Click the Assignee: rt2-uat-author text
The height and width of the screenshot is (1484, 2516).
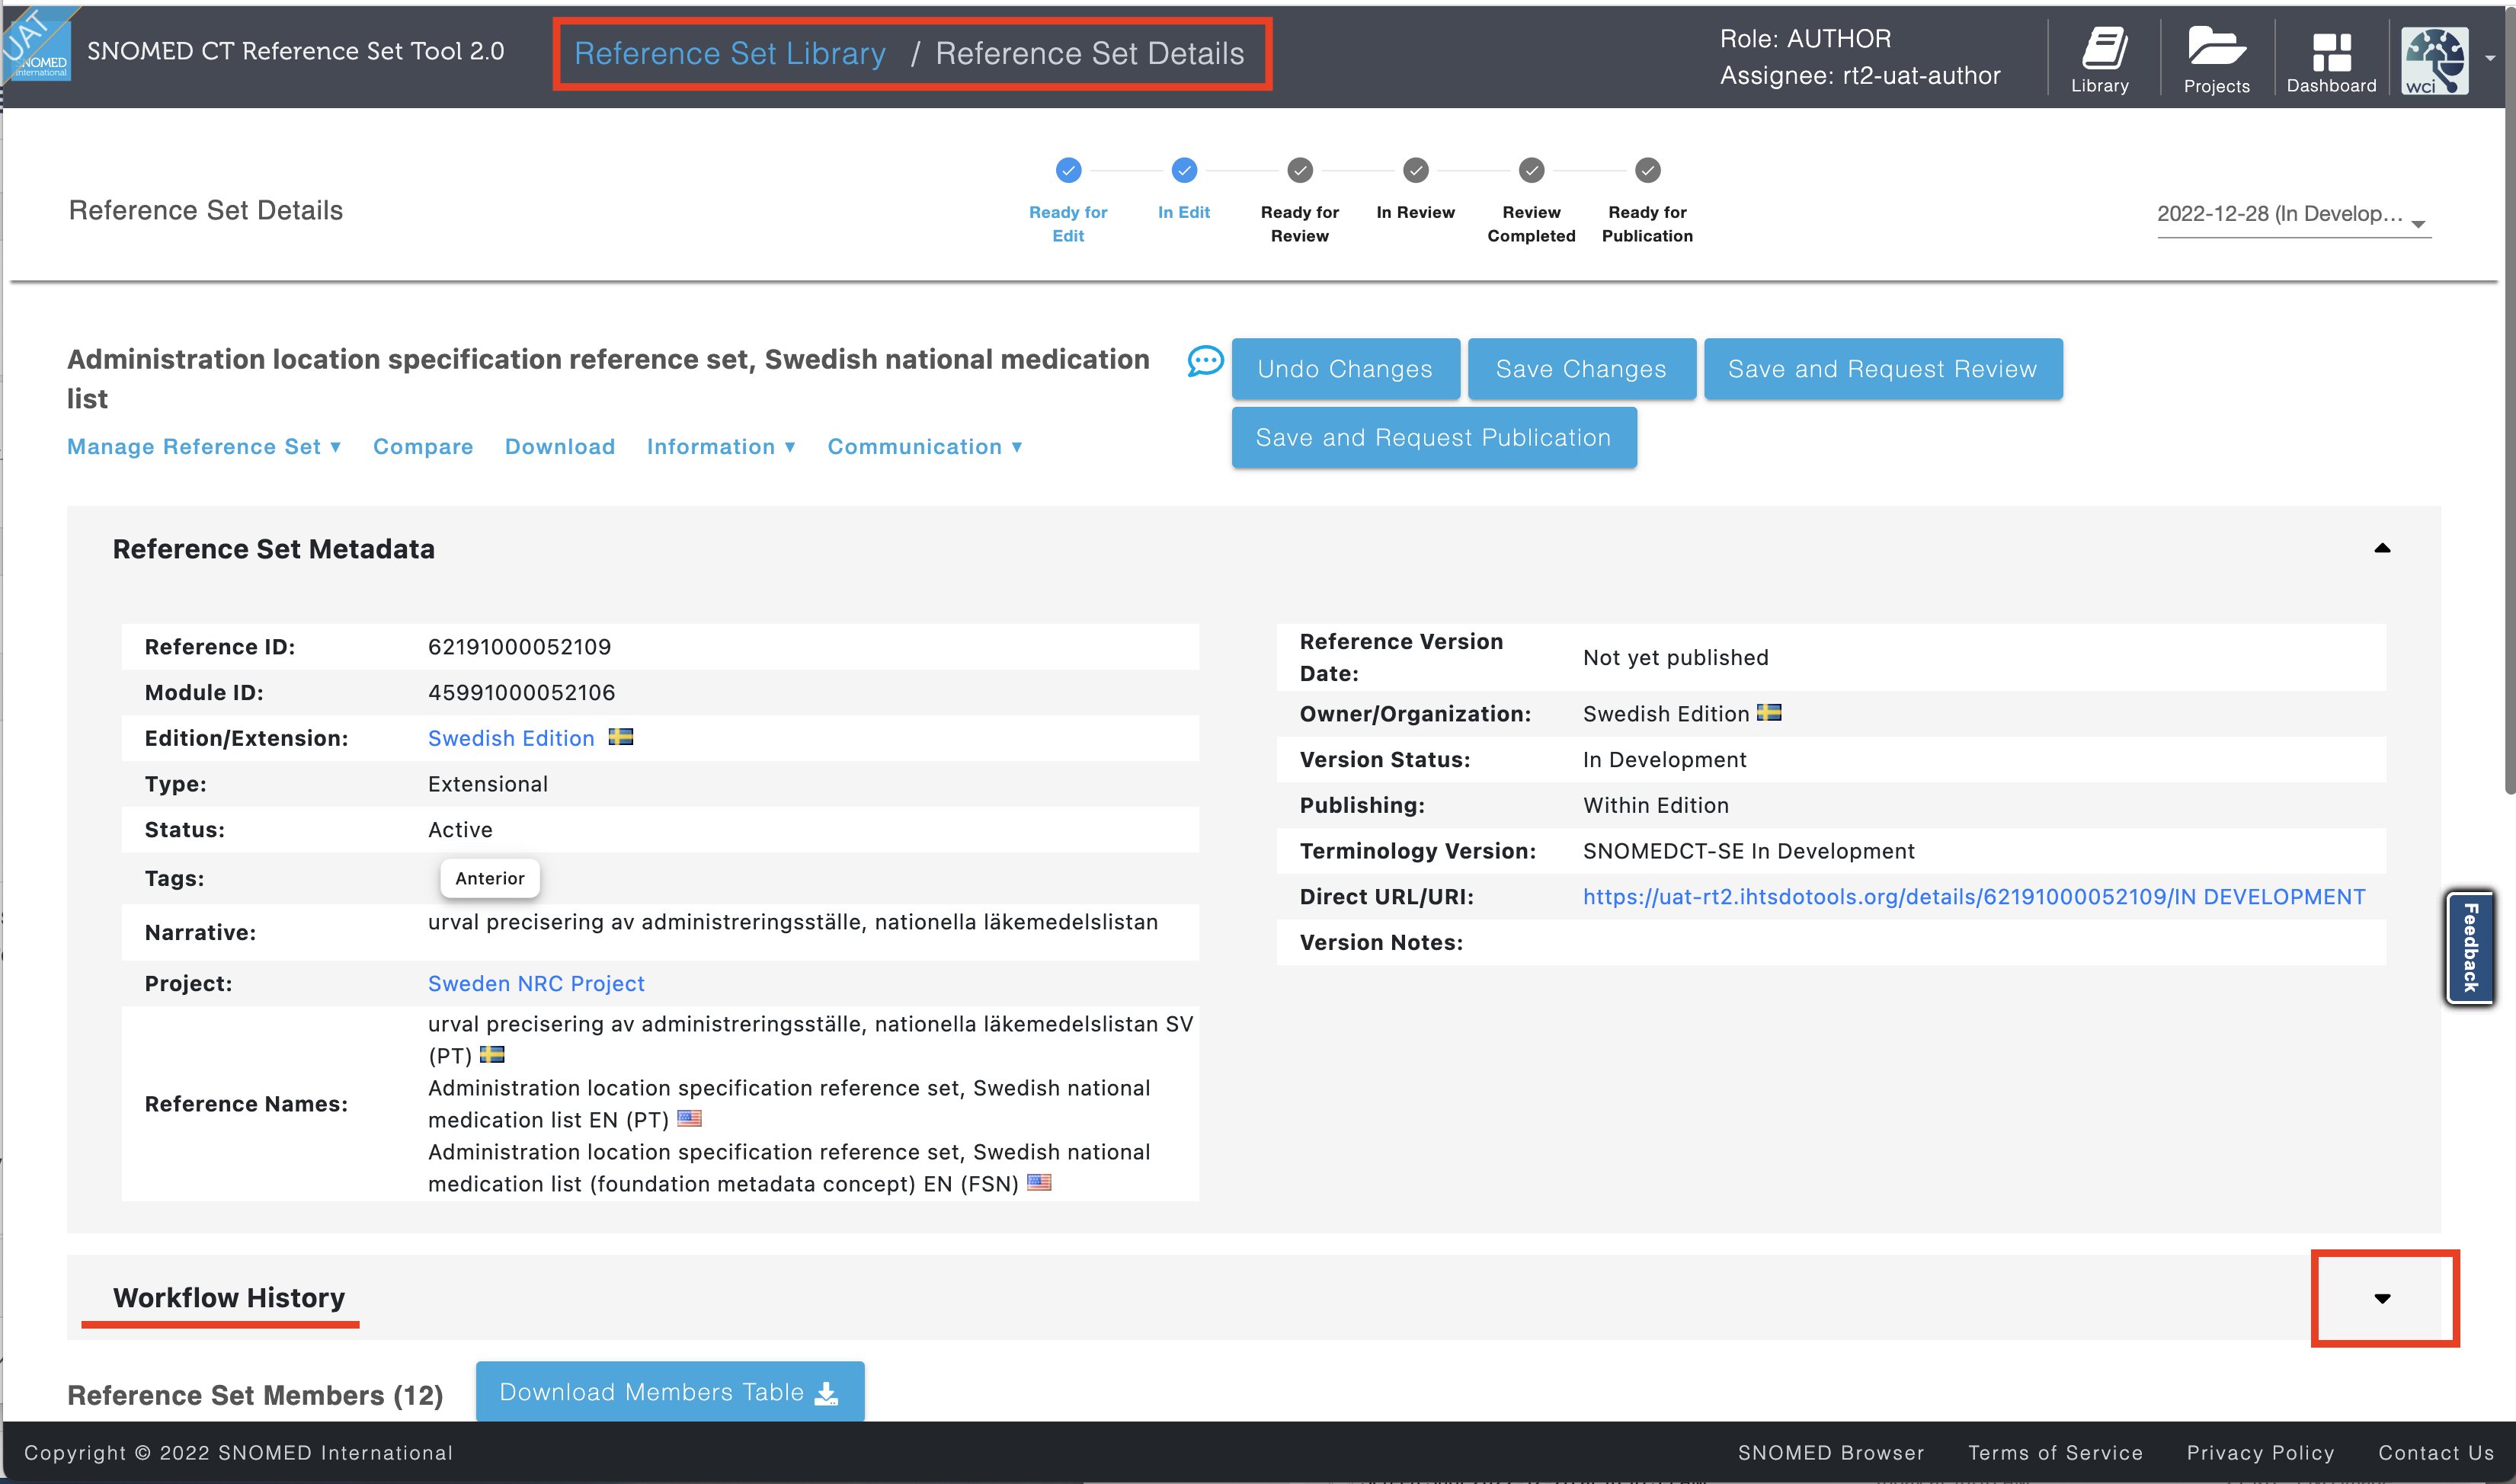tap(1860, 76)
